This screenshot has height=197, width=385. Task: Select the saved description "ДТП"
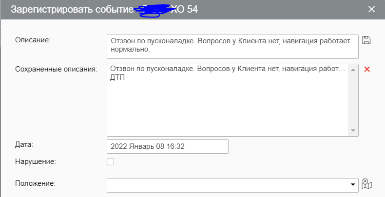tap(118, 78)
